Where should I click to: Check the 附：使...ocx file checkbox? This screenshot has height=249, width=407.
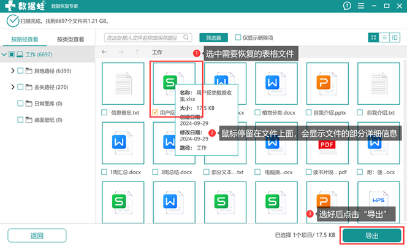click(360, 172)
